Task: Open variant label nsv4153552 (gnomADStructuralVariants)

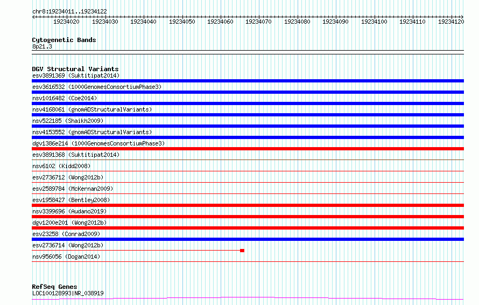Action: pyautogui.click(x=92, y=132)
